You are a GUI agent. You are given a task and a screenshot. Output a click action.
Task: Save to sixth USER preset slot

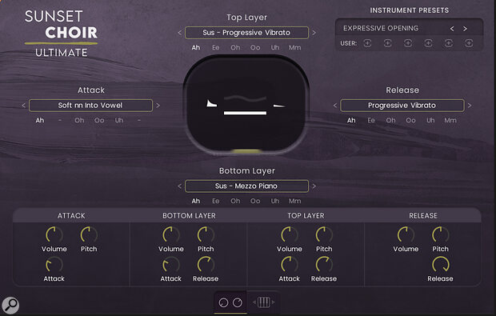tap(469, 43)
